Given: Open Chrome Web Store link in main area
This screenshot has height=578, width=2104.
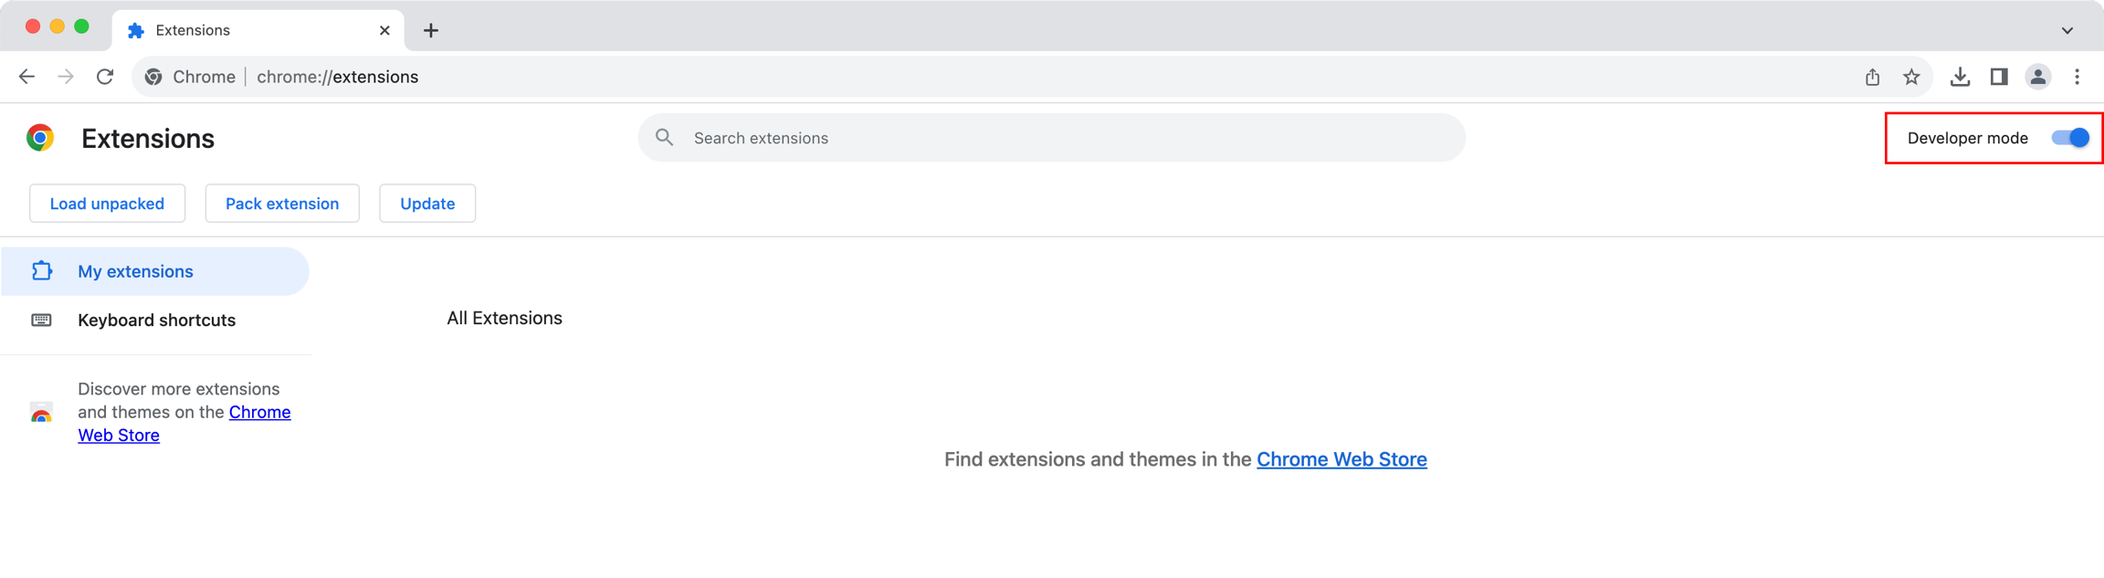Looking at the screenshot, I should [x=1341, y=459].
